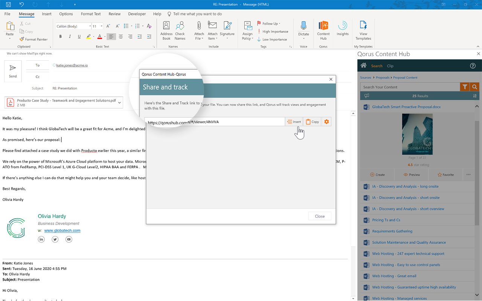Open the YouTube icon in the signature
Screen dimensions: 482x301
69,239
